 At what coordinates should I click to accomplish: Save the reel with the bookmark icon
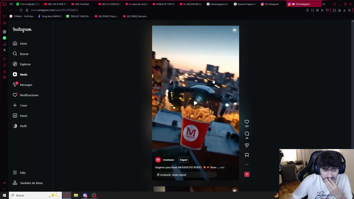[247, 155]
